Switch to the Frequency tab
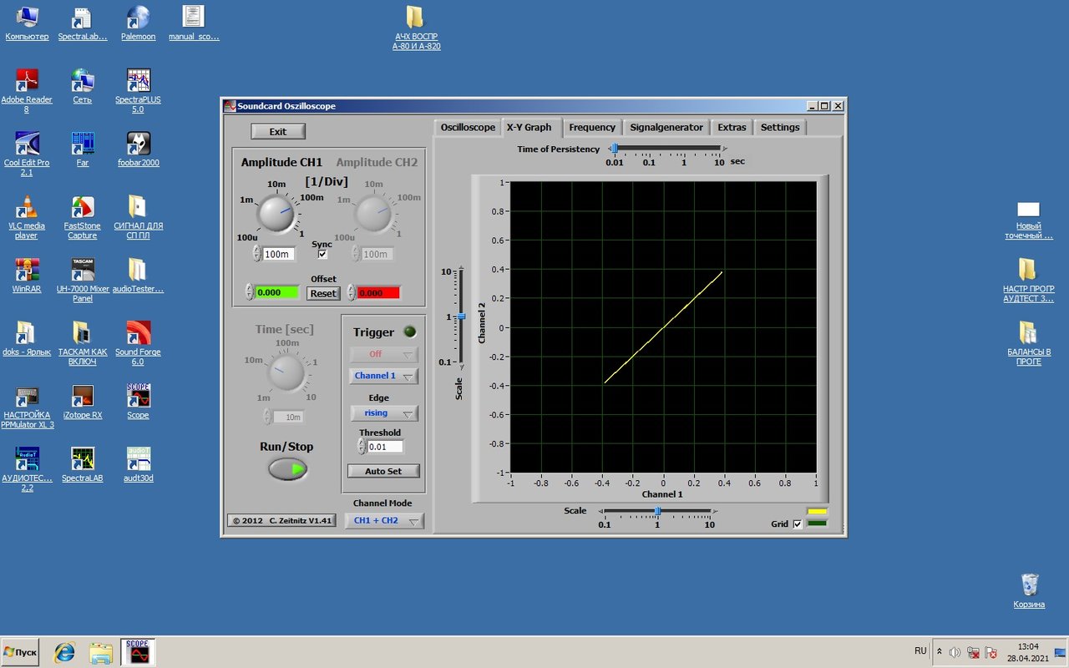The width and height of the screenshot is (1069, 668). [592, 128]
